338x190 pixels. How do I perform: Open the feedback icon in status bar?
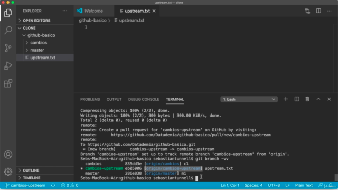(321, 185)
